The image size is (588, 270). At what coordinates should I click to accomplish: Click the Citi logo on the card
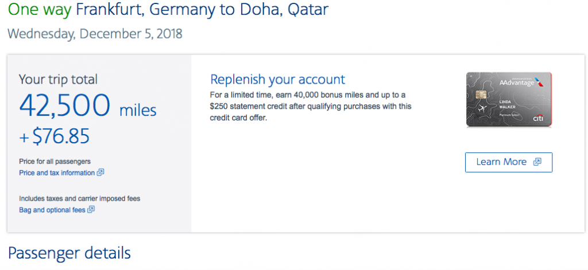coord(538,118)
